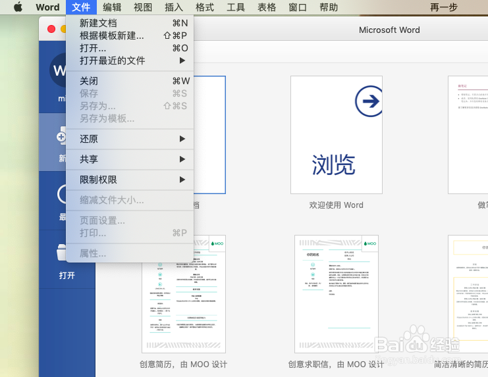
Task: Click the 打开 label in the sidebar
Action: (67, 276)
